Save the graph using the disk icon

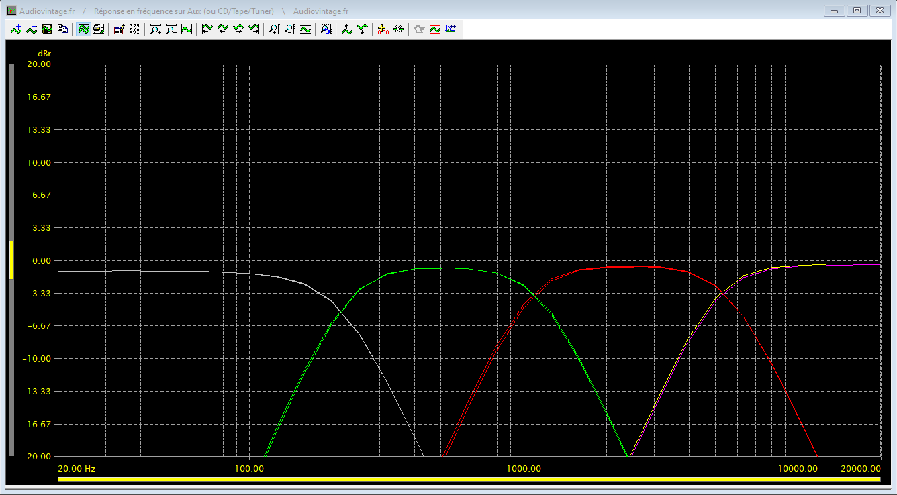point(47,29)
